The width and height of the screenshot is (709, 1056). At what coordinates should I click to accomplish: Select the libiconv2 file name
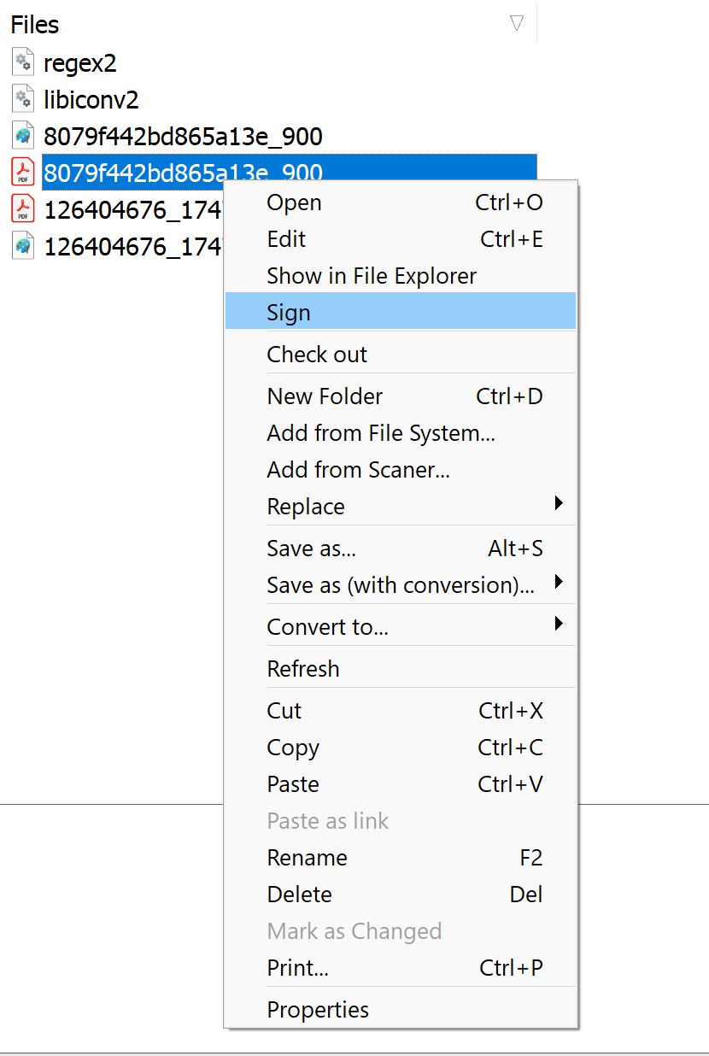pos(91,100)
